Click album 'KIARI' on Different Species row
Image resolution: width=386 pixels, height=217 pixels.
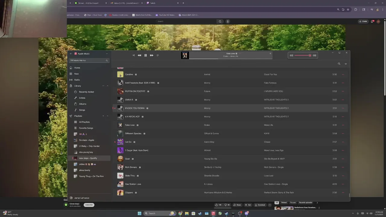(267, 134)
